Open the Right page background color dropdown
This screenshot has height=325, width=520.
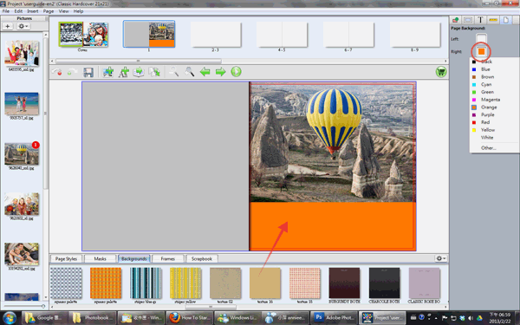(x=481, y=51)
